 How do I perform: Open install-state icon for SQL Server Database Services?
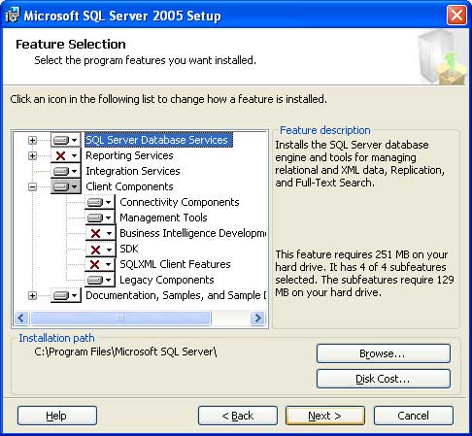(65, 140)
